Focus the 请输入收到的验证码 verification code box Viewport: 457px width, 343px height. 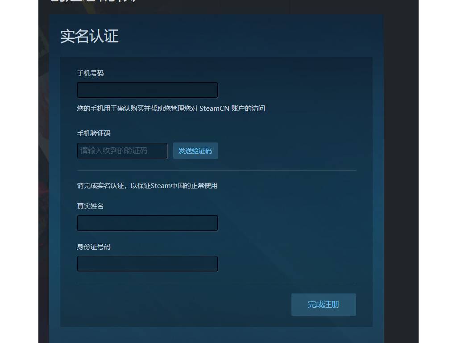(x=122, y=151)
